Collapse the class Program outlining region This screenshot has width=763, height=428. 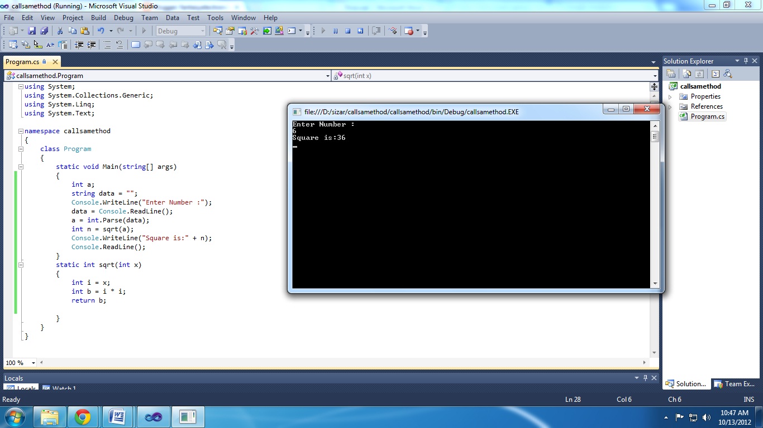point(21,149)
